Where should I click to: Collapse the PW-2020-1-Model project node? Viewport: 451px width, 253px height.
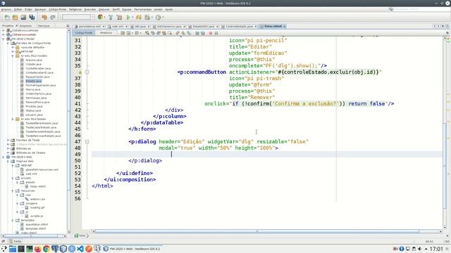pyautogui.click(x=4, y=39)
